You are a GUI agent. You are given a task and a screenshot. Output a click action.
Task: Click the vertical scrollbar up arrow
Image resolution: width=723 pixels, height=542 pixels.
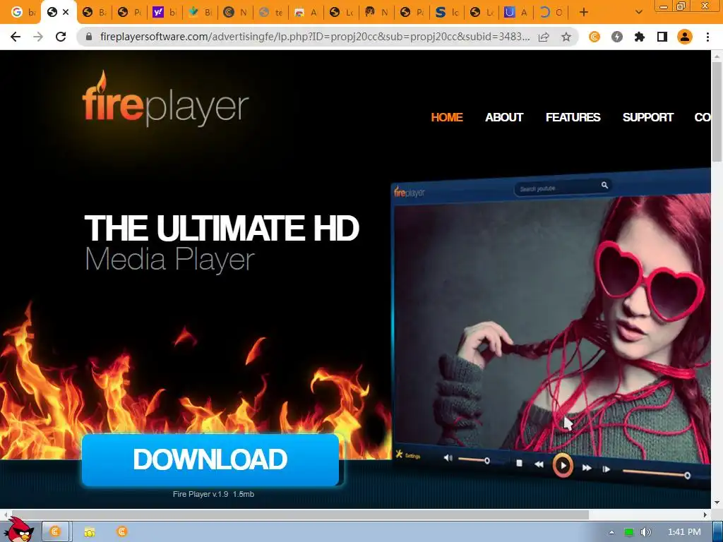717,56
